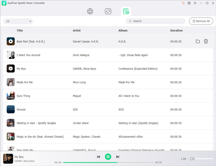
Task: Select Magic in the Air album thumbnail
Action: coord(11,136)
